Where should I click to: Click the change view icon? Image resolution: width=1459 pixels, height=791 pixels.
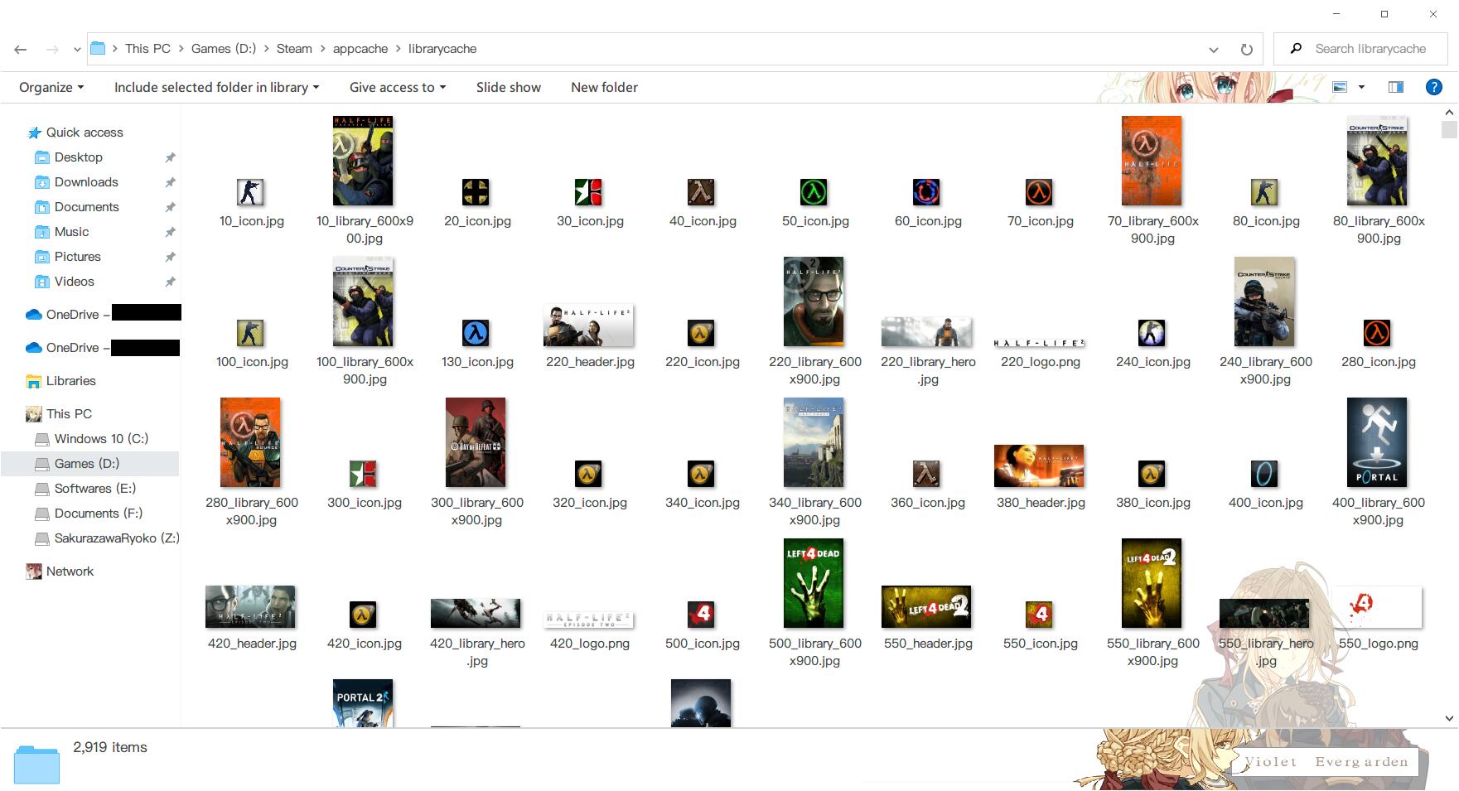(1339, 87)
